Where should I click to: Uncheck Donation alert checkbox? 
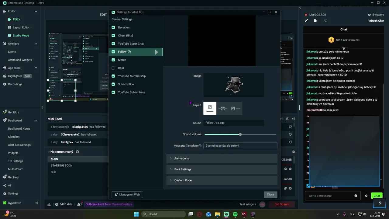[113, 27]
